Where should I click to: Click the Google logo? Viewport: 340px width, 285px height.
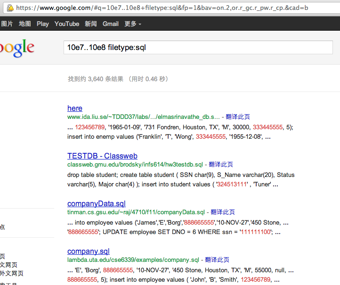pyautogui.click(x=17, y=48)
